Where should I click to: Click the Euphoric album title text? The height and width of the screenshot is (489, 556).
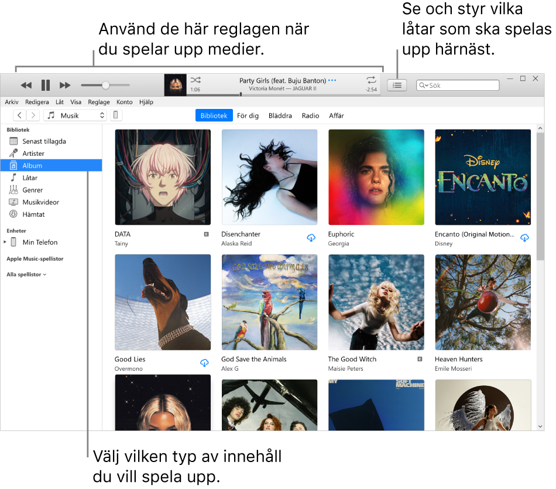click(x=341, y=234)
